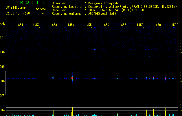The width and height of the screenshot is (182, 116).
Task: Click time axis marker 1453
Action: tap(54, 25)
